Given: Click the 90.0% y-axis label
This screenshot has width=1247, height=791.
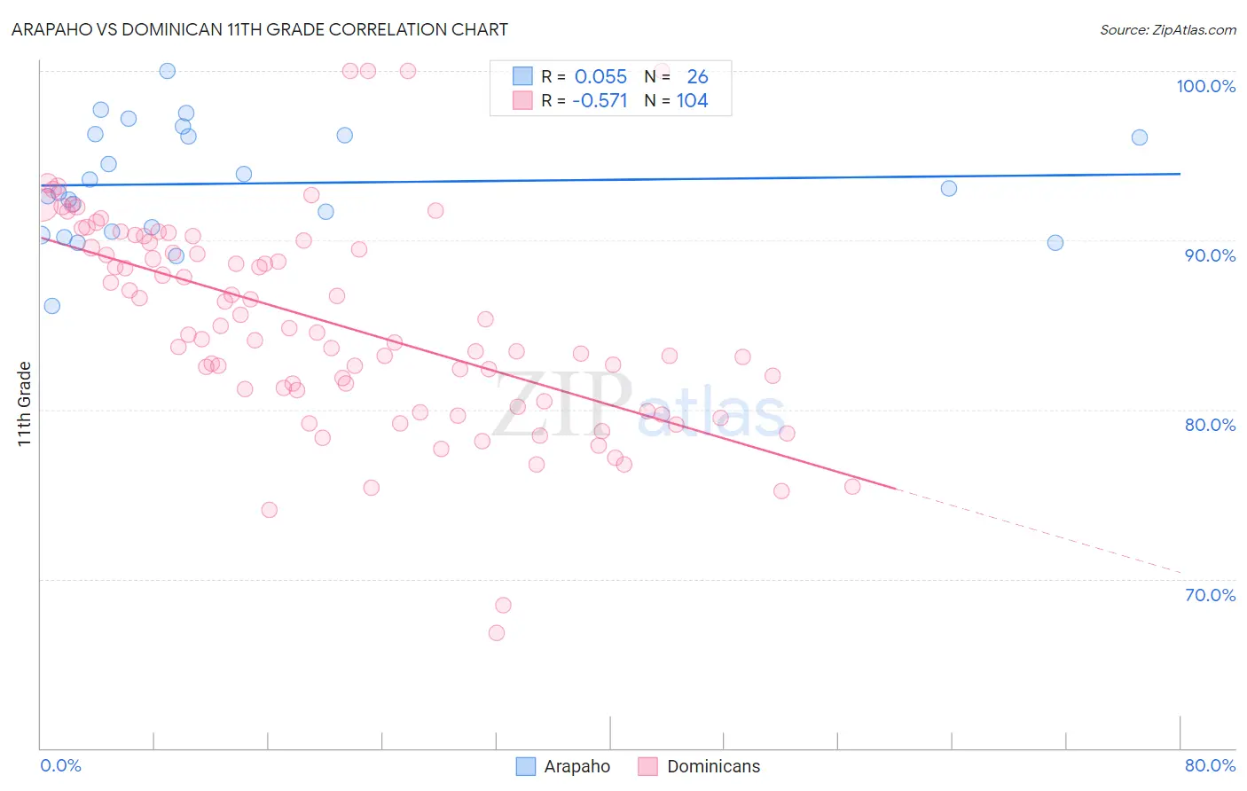Looking at the screenshot, I should 1211,255.
